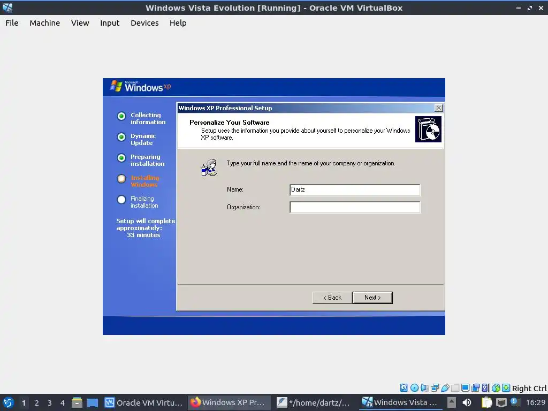
Task: Click the audio indicator in VirtualBox status bar
Action: tap(424, 387)
